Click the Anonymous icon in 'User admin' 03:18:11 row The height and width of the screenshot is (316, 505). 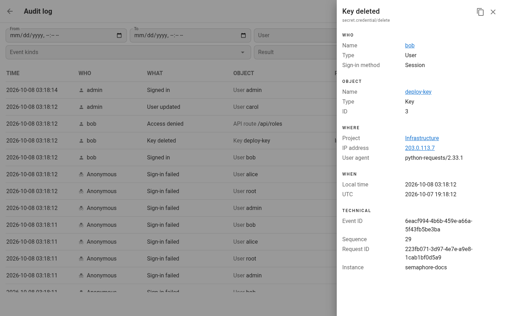81,276
